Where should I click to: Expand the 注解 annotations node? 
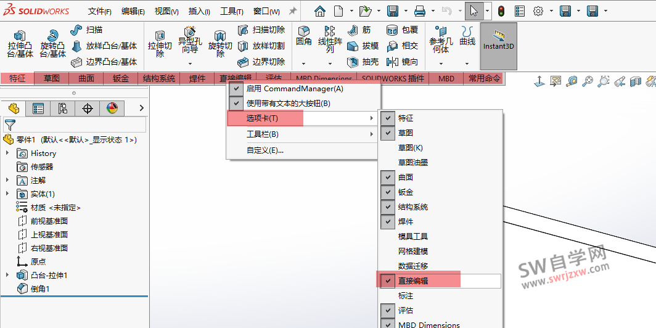coord(7,180)
